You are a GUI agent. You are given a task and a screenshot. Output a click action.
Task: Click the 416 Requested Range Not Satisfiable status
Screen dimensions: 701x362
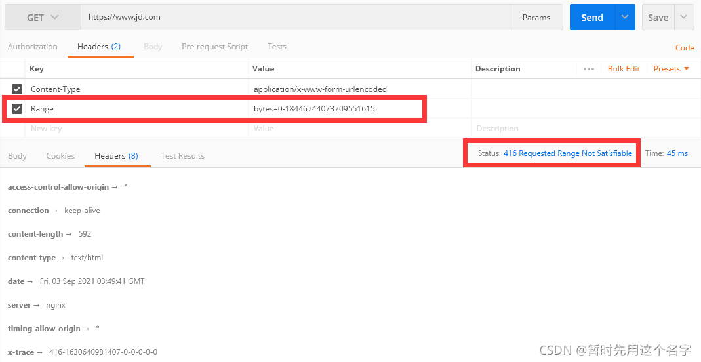pyautogui.click(x=568, y=153)
